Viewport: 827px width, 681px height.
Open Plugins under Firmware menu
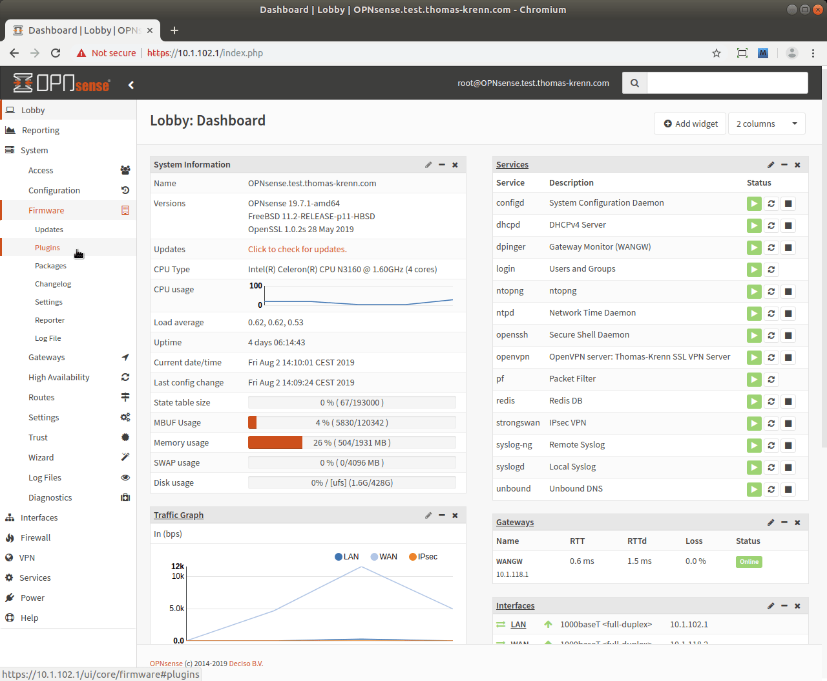click(x=47, y=248)
